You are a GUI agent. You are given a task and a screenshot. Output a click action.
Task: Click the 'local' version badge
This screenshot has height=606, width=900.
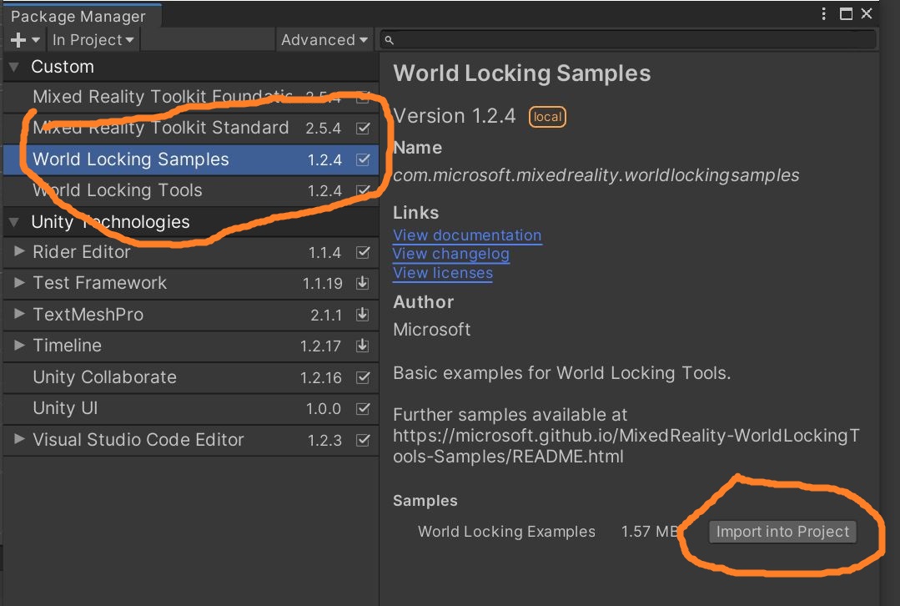[x=547, y=117]
